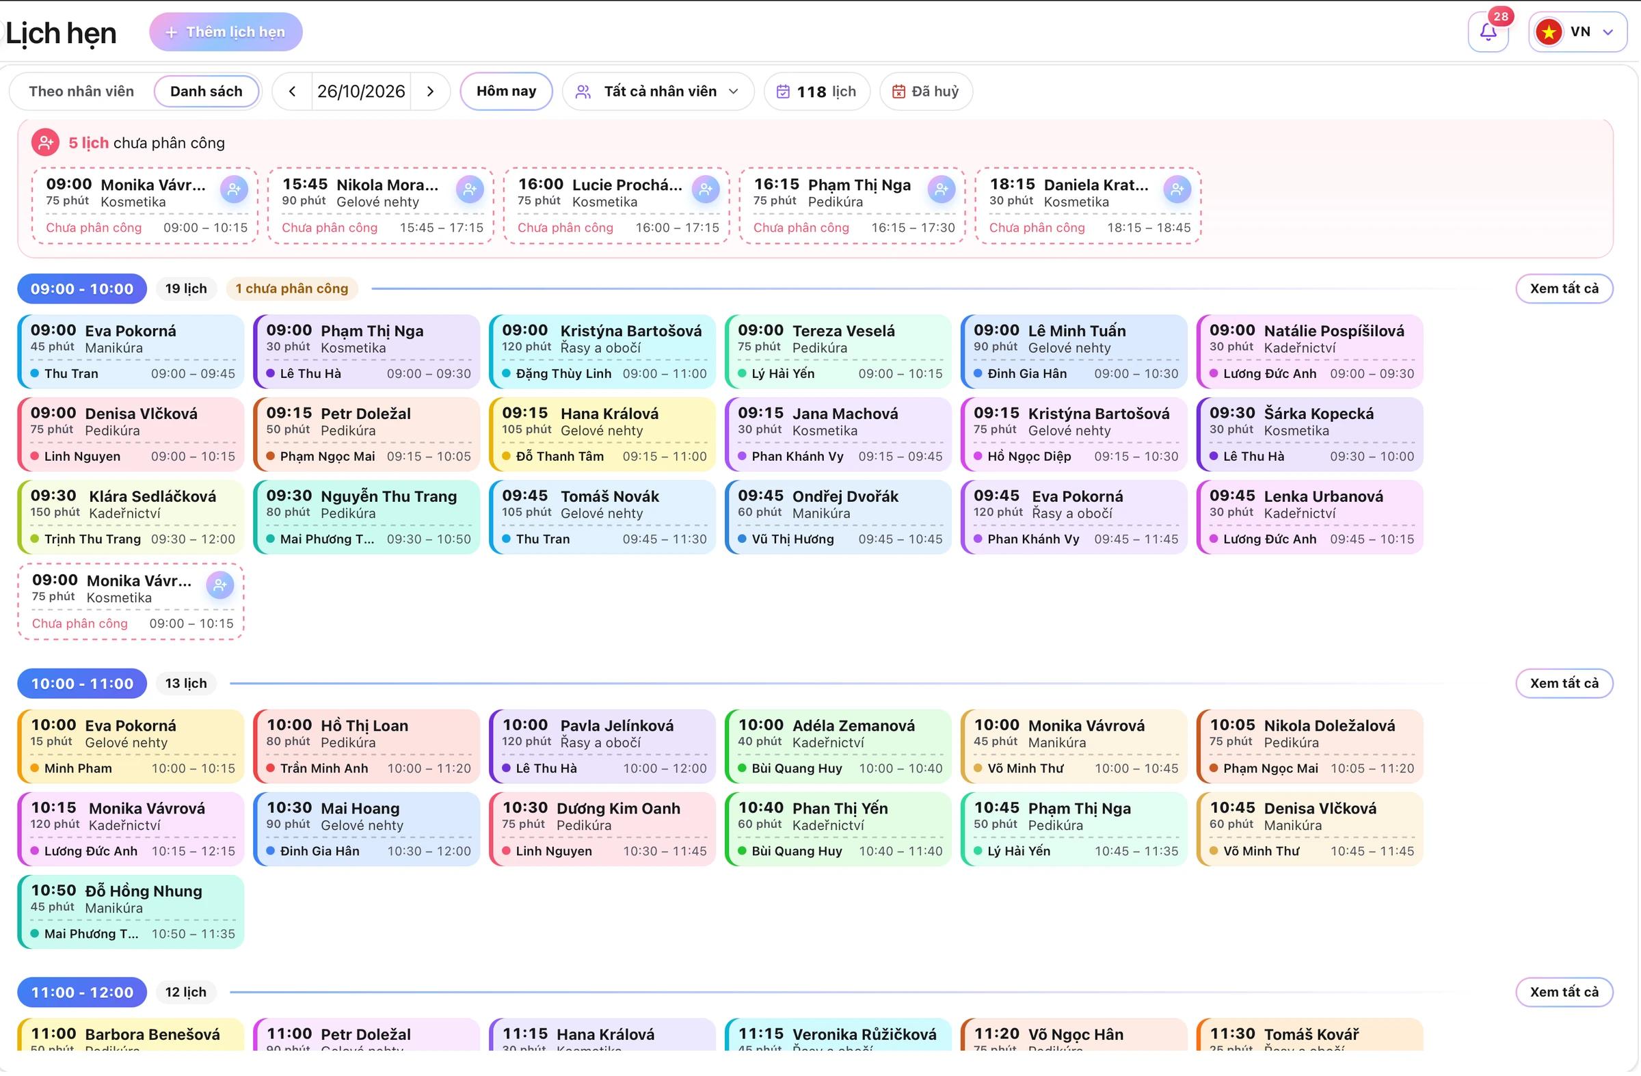Screen dimensions: 1641x1076
Task: Go to next day arrow
Action: 431,92
